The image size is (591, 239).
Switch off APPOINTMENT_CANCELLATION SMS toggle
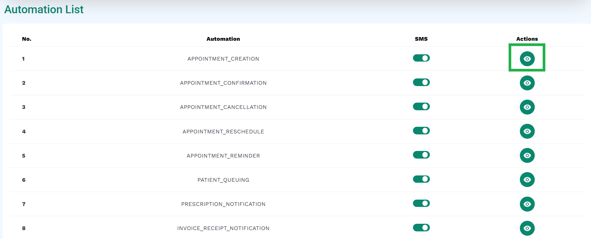pos(421,106)
